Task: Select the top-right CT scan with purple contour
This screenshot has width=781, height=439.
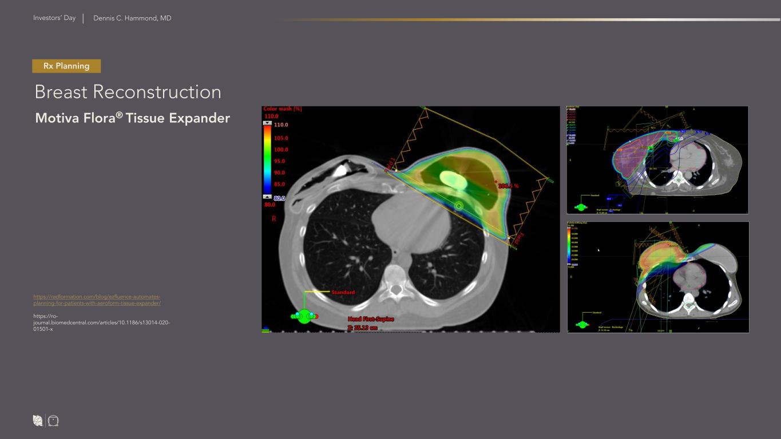Action: 657,159
